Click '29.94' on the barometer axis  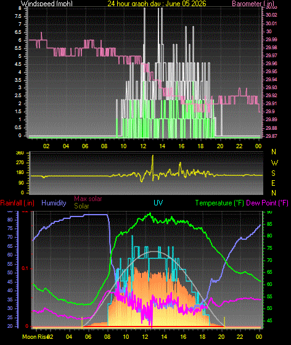(x=271, y=79)
